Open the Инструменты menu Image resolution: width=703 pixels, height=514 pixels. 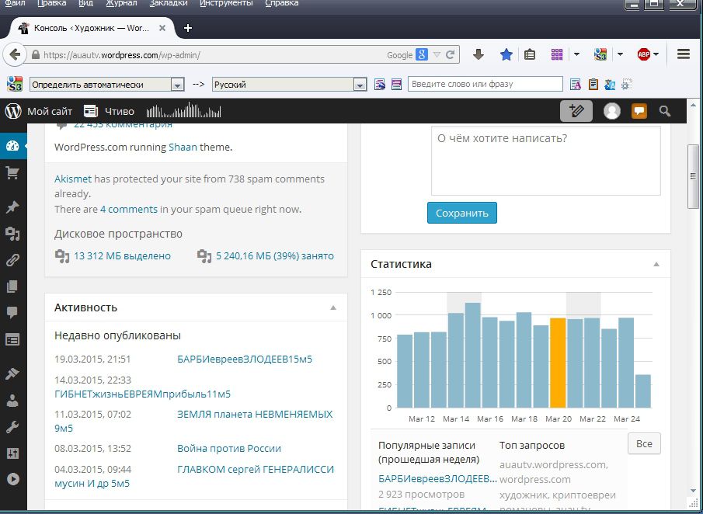point(226,3)
